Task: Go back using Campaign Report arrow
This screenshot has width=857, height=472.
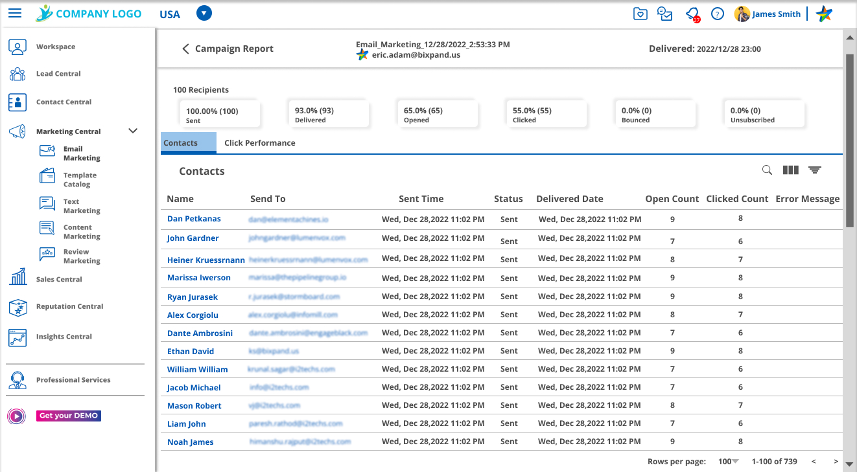Action: point(185,49)
